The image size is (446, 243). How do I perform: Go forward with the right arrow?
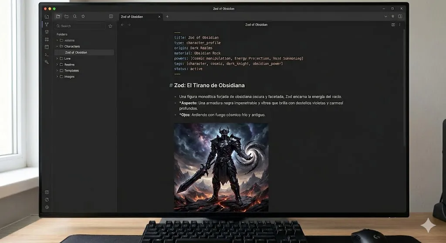point(129,25)
